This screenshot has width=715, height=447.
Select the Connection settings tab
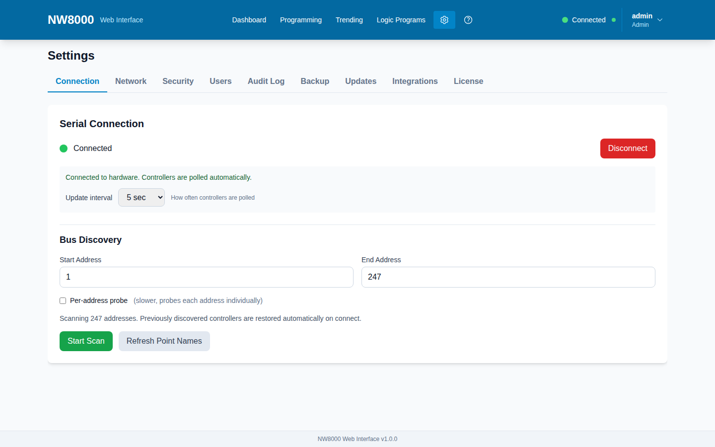pos(77,81)
